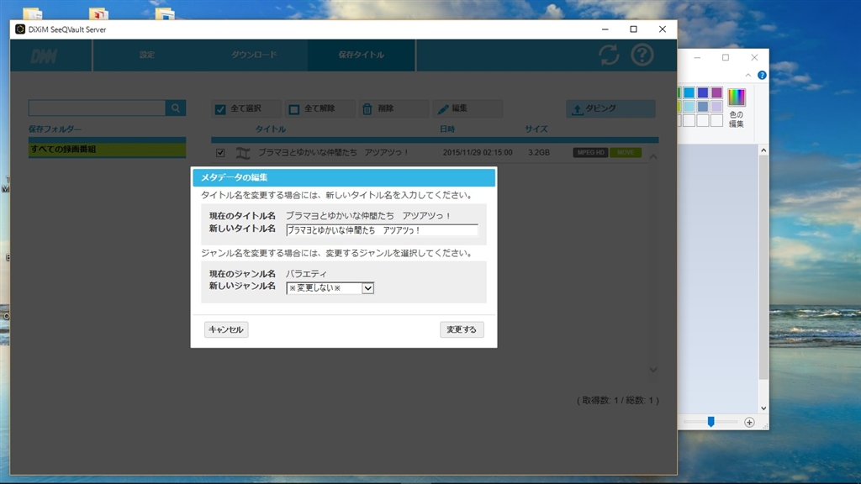Open the help question mark icon

click(642, 55)
